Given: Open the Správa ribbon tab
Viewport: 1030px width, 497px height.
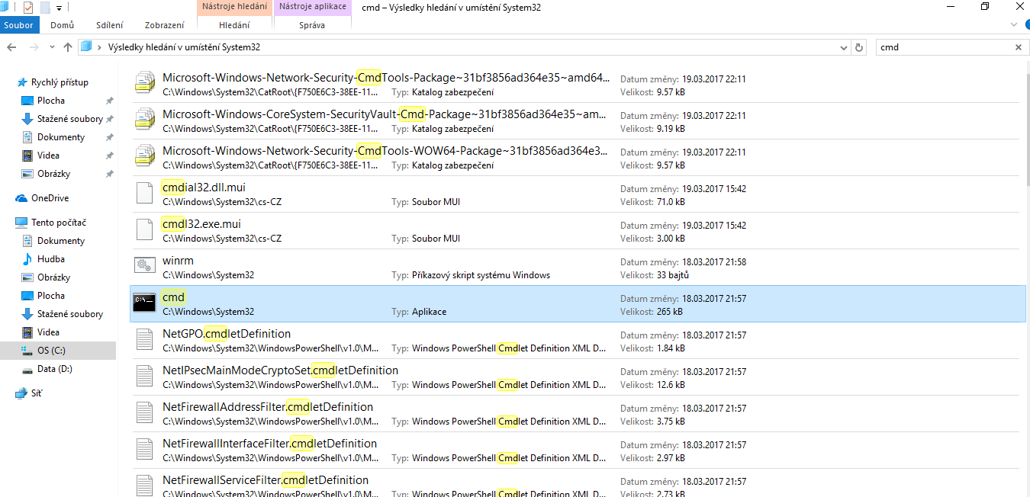Looking at the screenshot, I should point(312,25).
